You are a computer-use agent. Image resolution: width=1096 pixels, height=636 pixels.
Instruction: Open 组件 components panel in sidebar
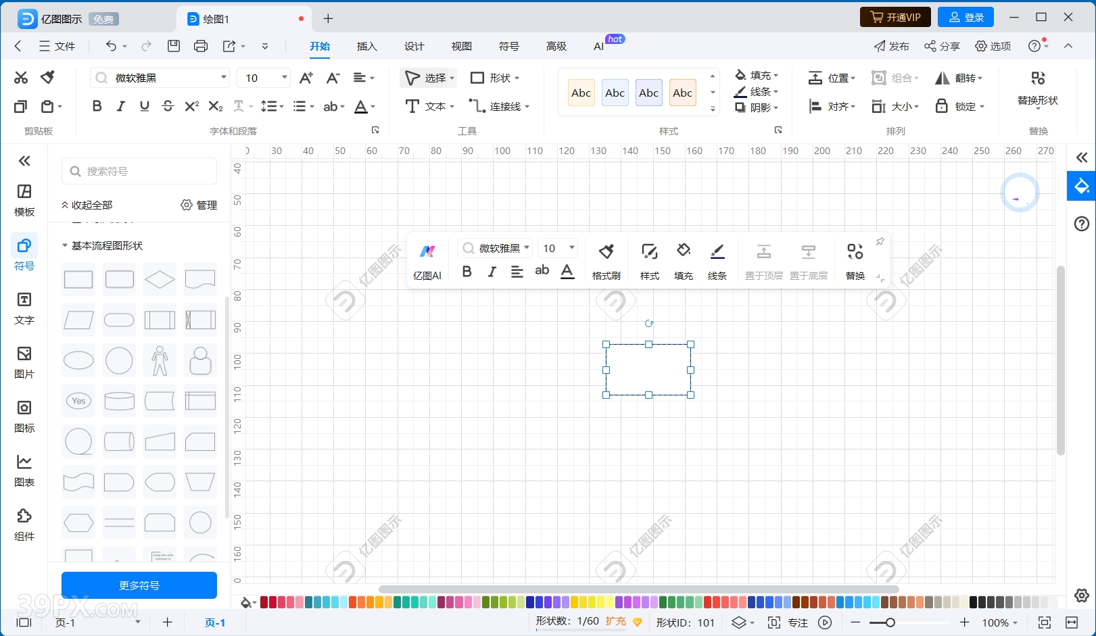click(24, 525)
